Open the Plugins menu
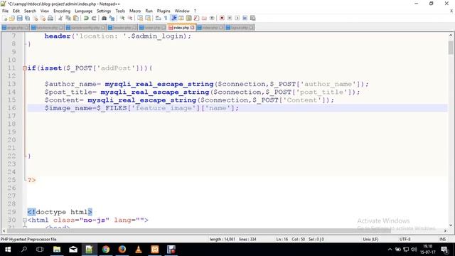Image resolution: width=455 pixels, height=256 pixels. click(164, 11)
